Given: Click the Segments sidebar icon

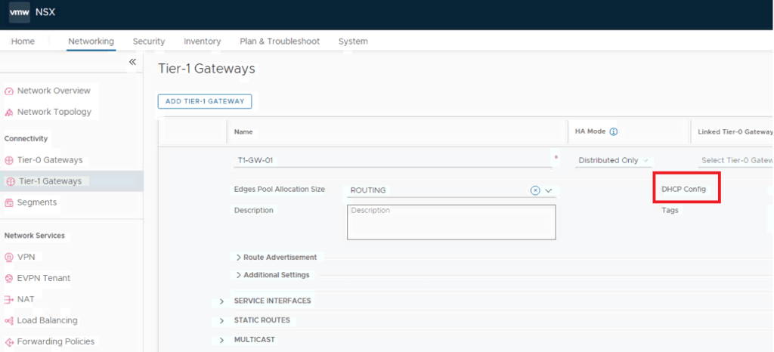Looking at the screenshot, I should pos(9,203).
